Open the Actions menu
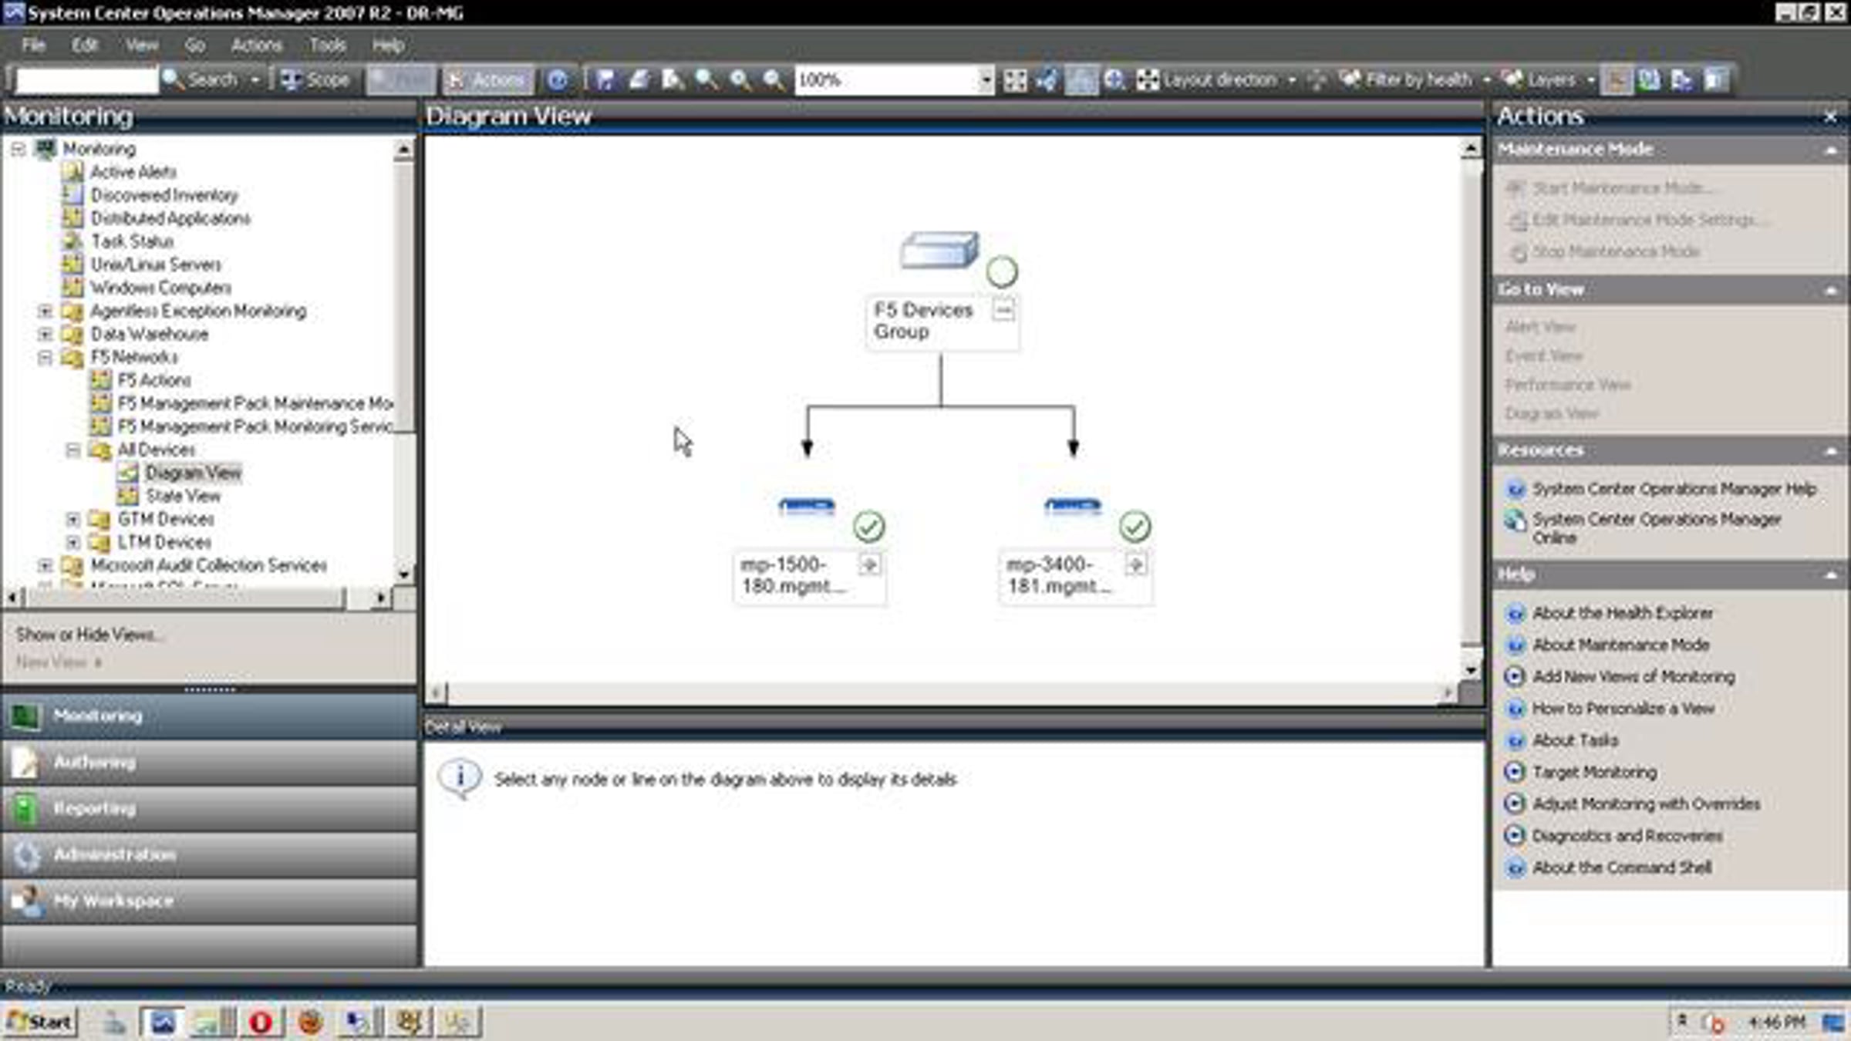Screen dimensions: 1851x1041 coord(257,45)
